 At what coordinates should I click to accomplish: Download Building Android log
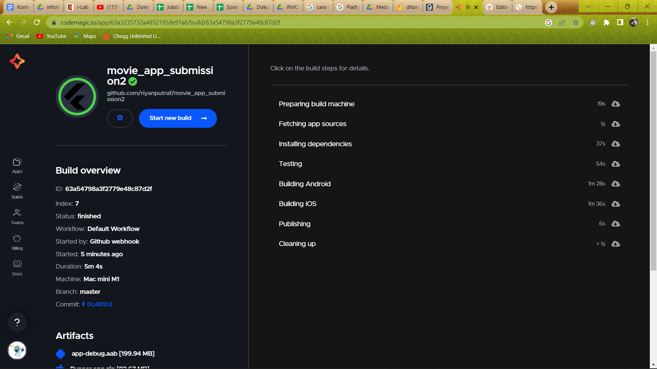click(x=616, y=184)
